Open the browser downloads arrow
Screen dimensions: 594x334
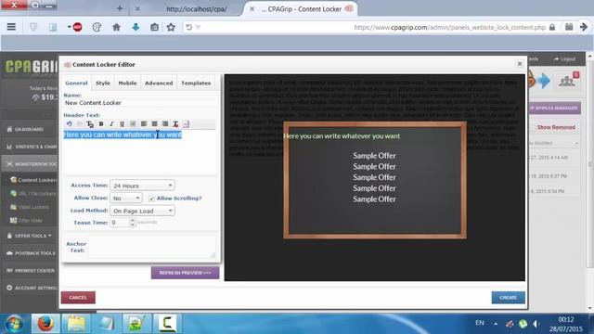[136, 27]
